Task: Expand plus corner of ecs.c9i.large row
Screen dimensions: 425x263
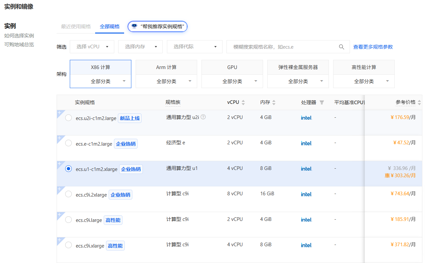Action: pyautogui.click(x=60, y=215)
